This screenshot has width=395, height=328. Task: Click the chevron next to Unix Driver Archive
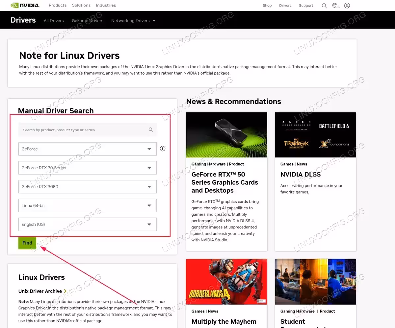click(x=65, y=291)
